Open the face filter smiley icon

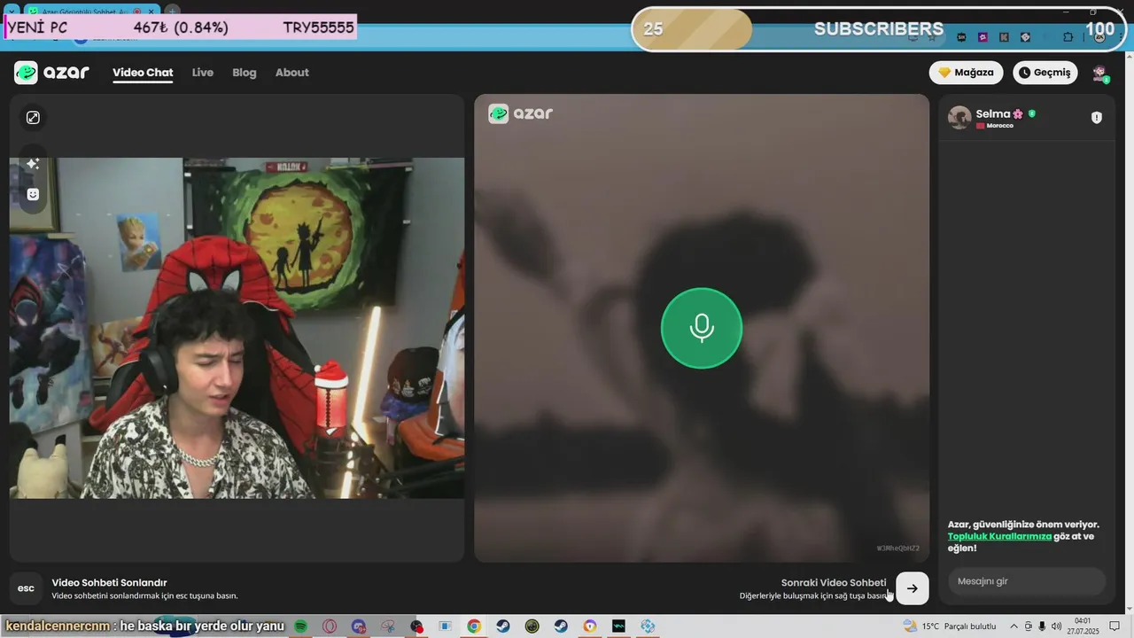coord(33,194)
